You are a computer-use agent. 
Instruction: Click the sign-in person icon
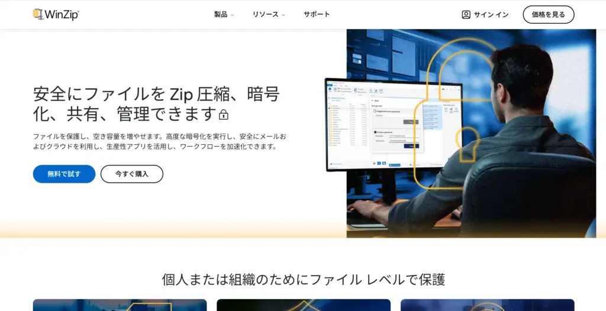(x=466, y=15)
